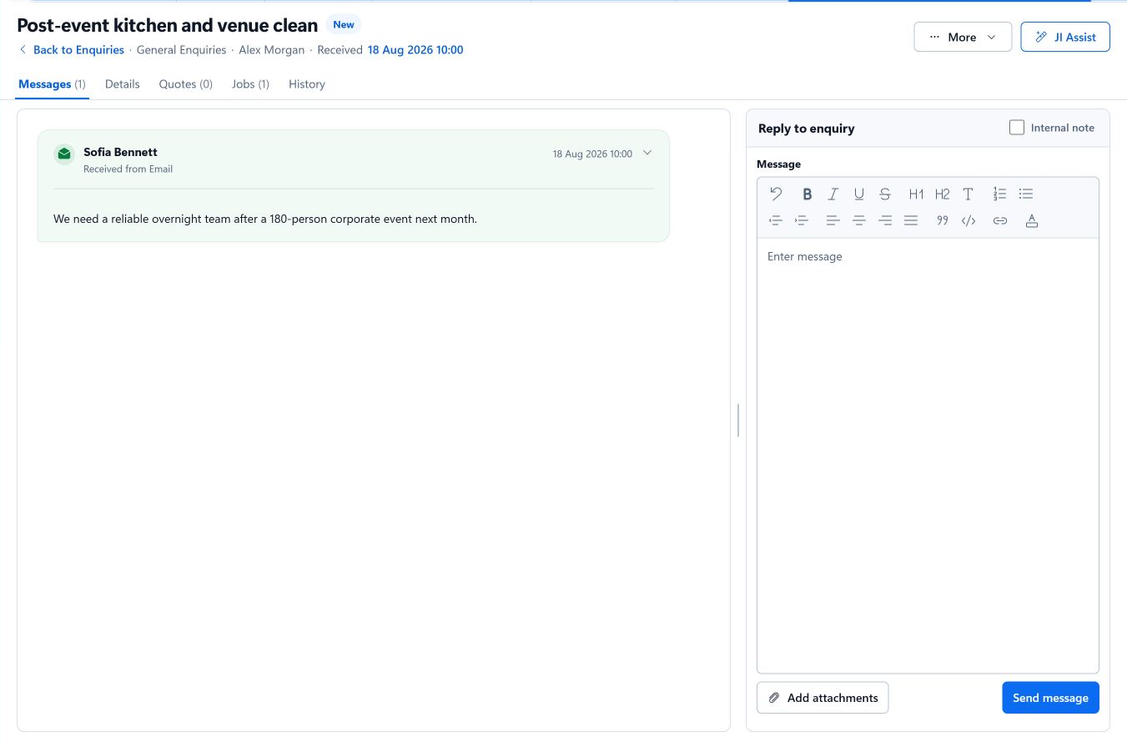Underline the selected message text
Screen dimensions: 1127x747
[858, 194]
